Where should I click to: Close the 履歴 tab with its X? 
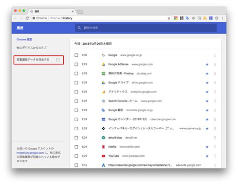click(73, 12)
